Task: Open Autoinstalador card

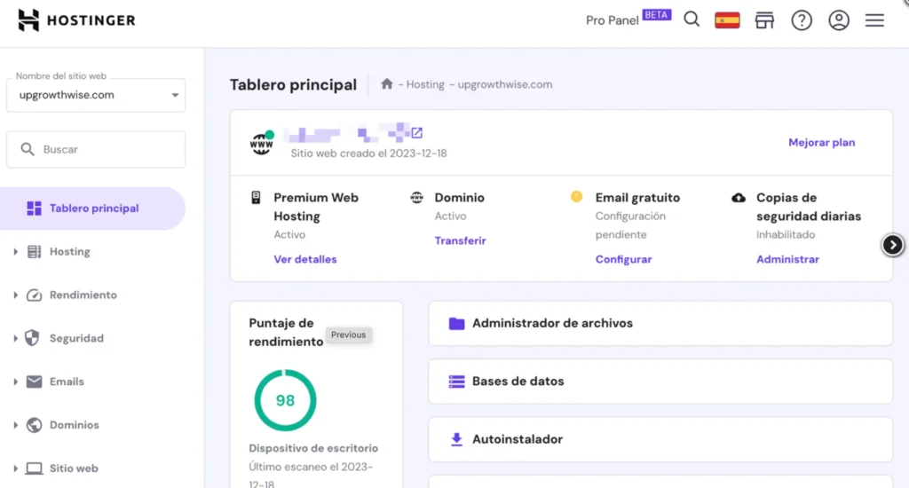Action: (660, 439)
